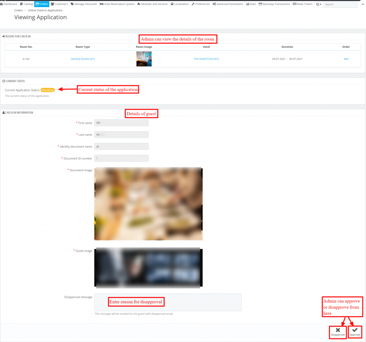Click the Manage Discounts tag icon

(x=72, y=4)
